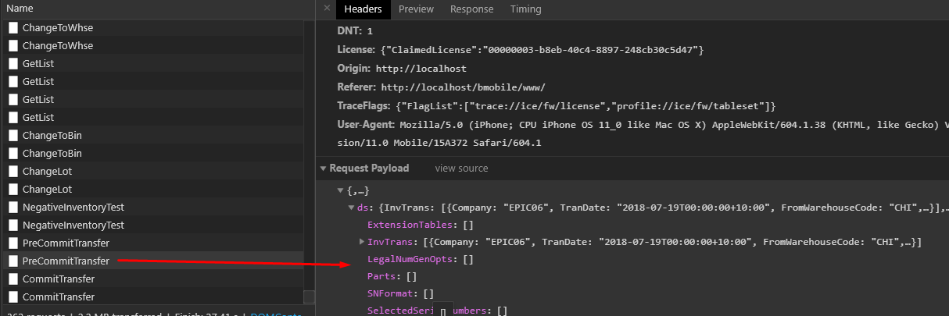Switch to the Response tab
Screen dimensions: 949x316
[x=471, y=9]
